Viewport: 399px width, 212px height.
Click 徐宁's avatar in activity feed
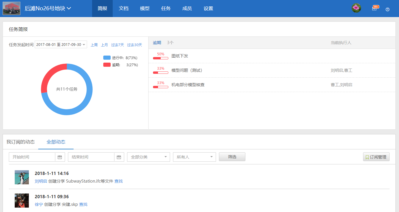point(22,201)
